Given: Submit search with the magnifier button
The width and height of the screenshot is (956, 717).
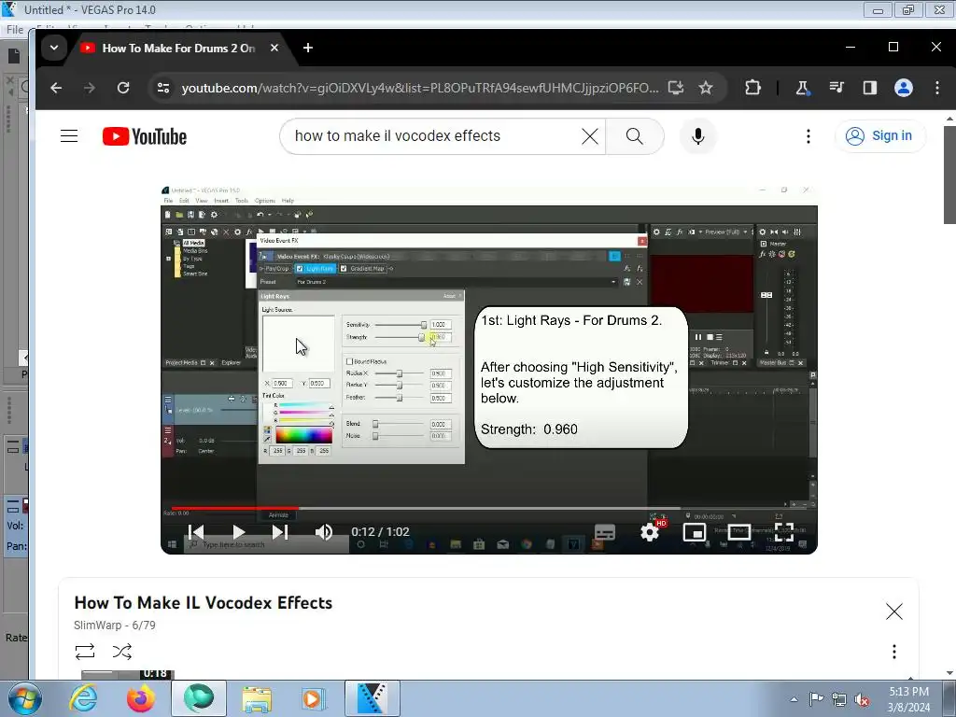Looking at the screenshot, I should (635, 136).
